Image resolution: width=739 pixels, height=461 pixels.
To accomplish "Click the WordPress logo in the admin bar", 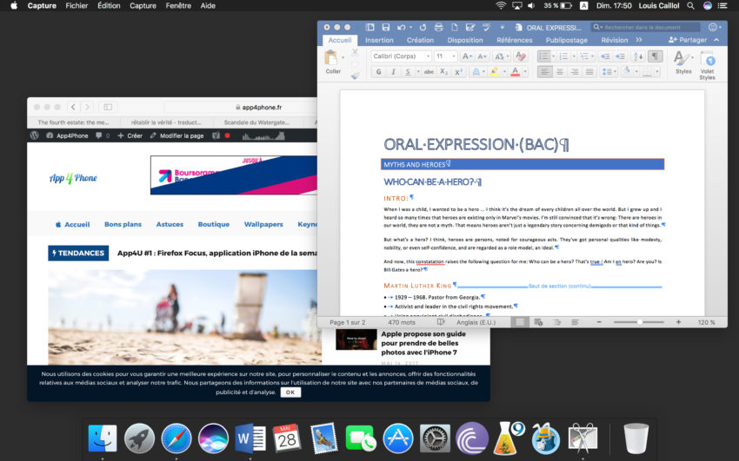I will coord(34,135).
